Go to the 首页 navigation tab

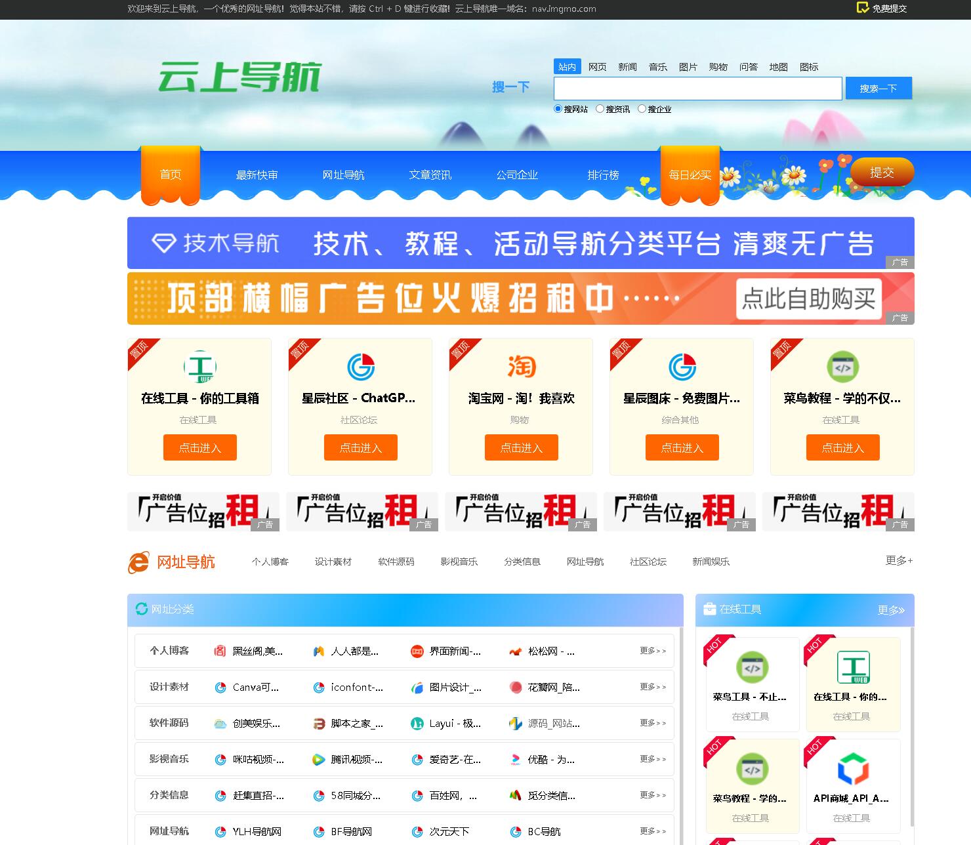[x=171, y=175]
